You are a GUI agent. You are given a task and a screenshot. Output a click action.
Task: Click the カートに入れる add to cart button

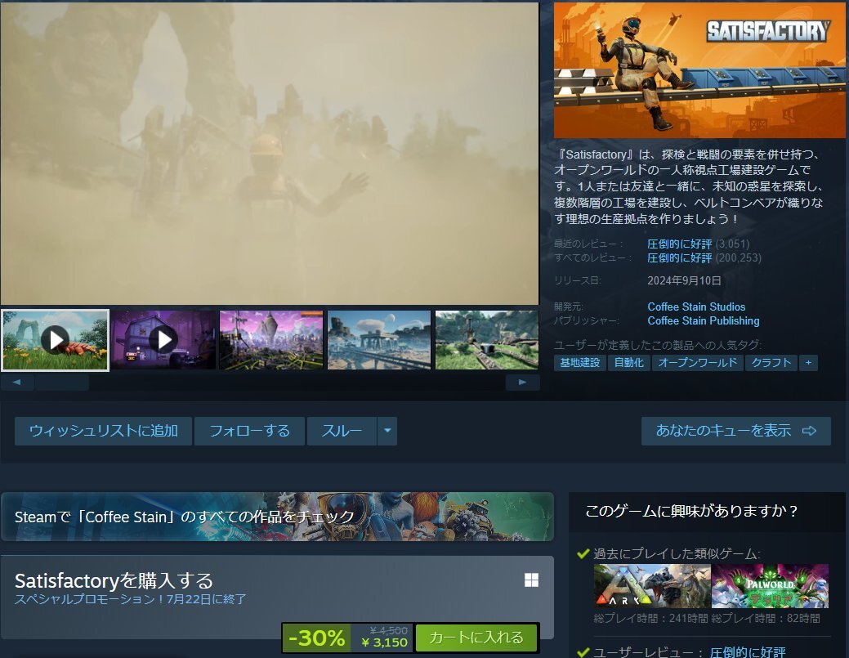[476, 638]
